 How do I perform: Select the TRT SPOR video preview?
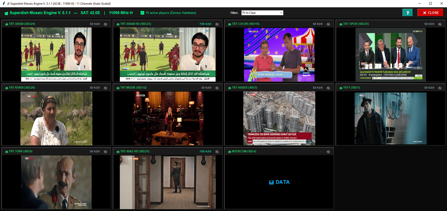[x=391, y=55]
